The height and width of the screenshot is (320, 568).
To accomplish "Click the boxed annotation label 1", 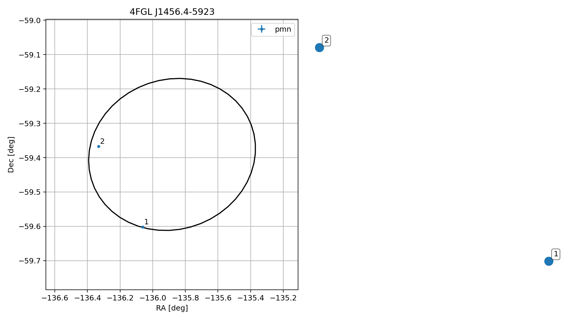I will pyautogui.click(x=556, y=254).
